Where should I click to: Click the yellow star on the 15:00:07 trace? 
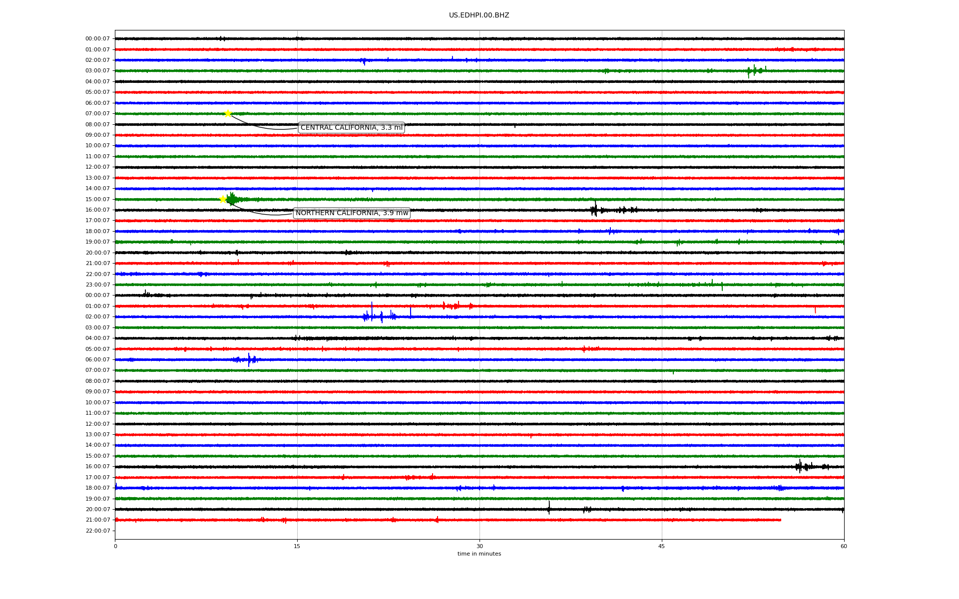point(223,199)
